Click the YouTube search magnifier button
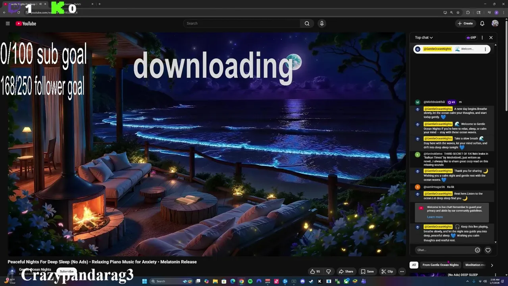 coord(307,23)
